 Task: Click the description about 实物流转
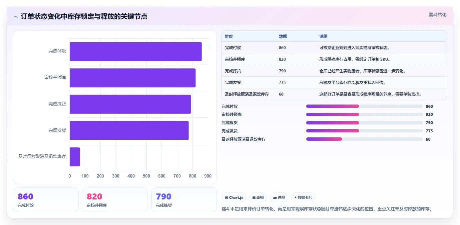362,71
